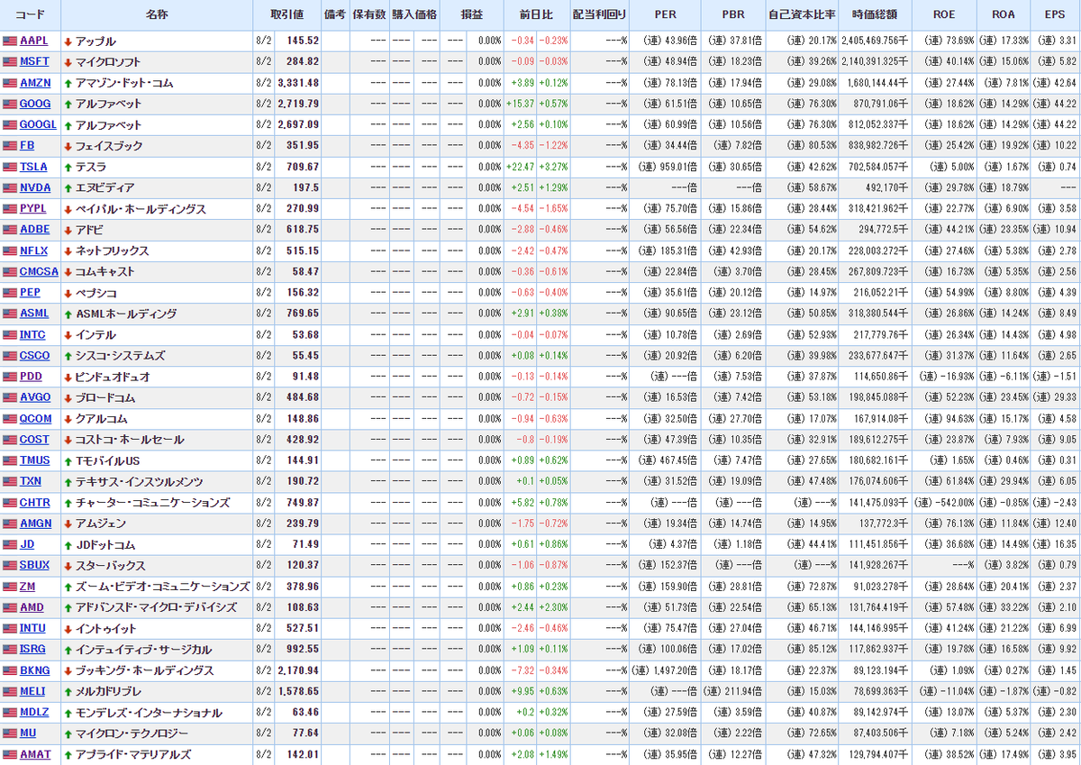The image size is (1081, 765).
Task: Click the red down arrow next to イントゥイット
Action: (68, 628)
